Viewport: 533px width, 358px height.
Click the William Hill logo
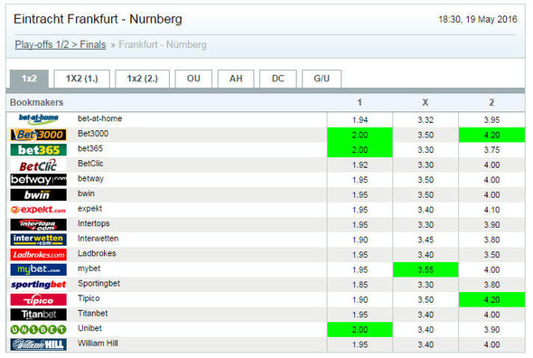pyautogui.click(x=39, y=344)
